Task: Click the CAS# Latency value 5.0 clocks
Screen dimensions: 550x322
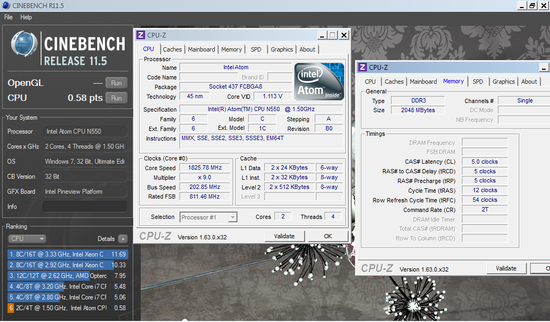Action: point(485,162)
